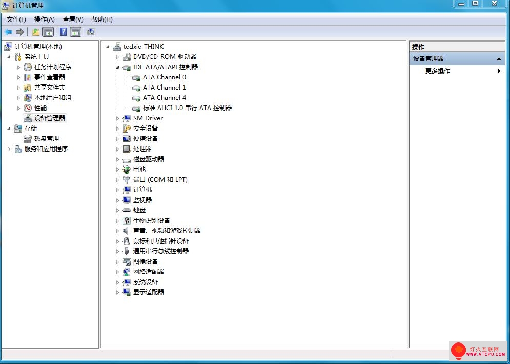Click the 设备管理器 header in actions pane
510x364 pixels.
pyautogui.click(x=457, y=59)
